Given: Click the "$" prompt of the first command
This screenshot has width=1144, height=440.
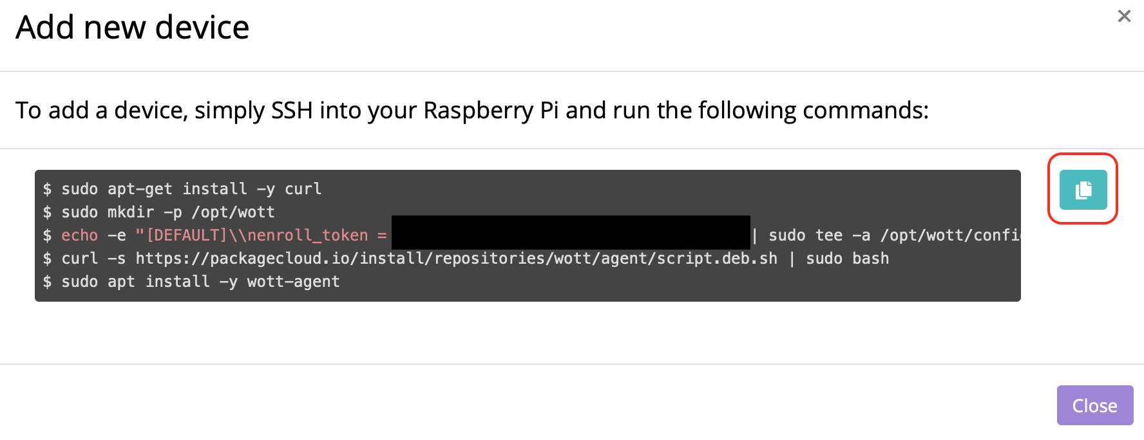Looking at the screenshot, I should [47, 189].
